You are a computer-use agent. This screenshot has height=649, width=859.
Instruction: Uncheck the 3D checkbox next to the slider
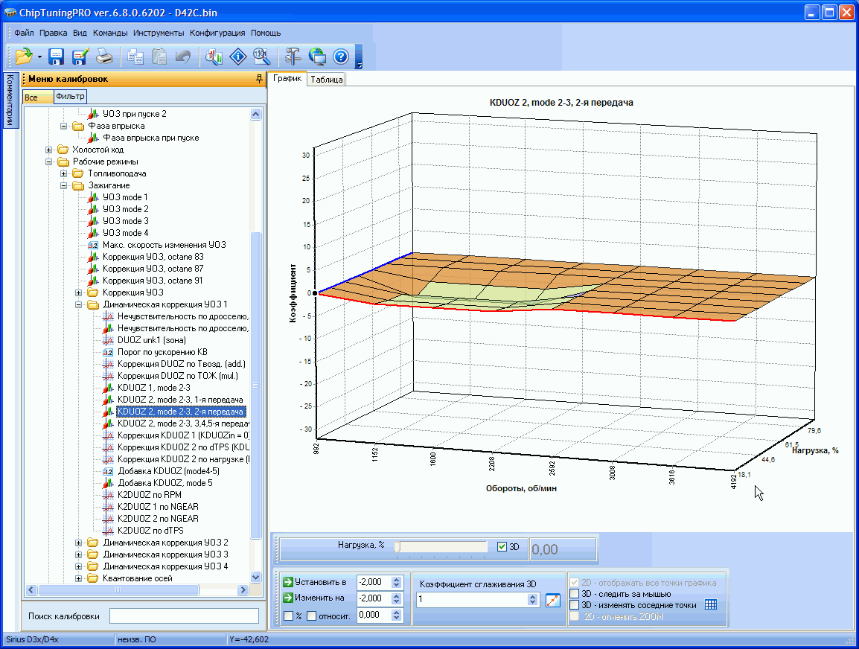[502, 546]
